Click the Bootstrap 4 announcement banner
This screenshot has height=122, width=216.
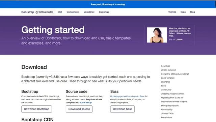[x=108, y=4]
